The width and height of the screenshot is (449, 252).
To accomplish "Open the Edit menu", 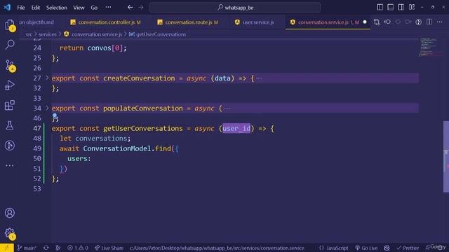I will pos(36,8).
